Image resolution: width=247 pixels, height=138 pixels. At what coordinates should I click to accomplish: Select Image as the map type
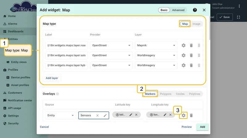pos(196,24)
